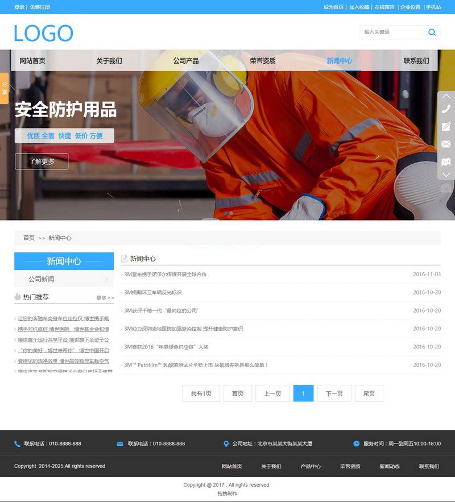The image size is (455, 502).
Task: Click 荣誉资质 in the footer navigation
Action: [x=350, y=466]
